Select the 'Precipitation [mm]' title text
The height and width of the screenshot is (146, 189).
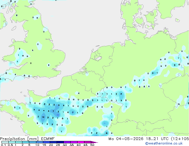(19, 139)
